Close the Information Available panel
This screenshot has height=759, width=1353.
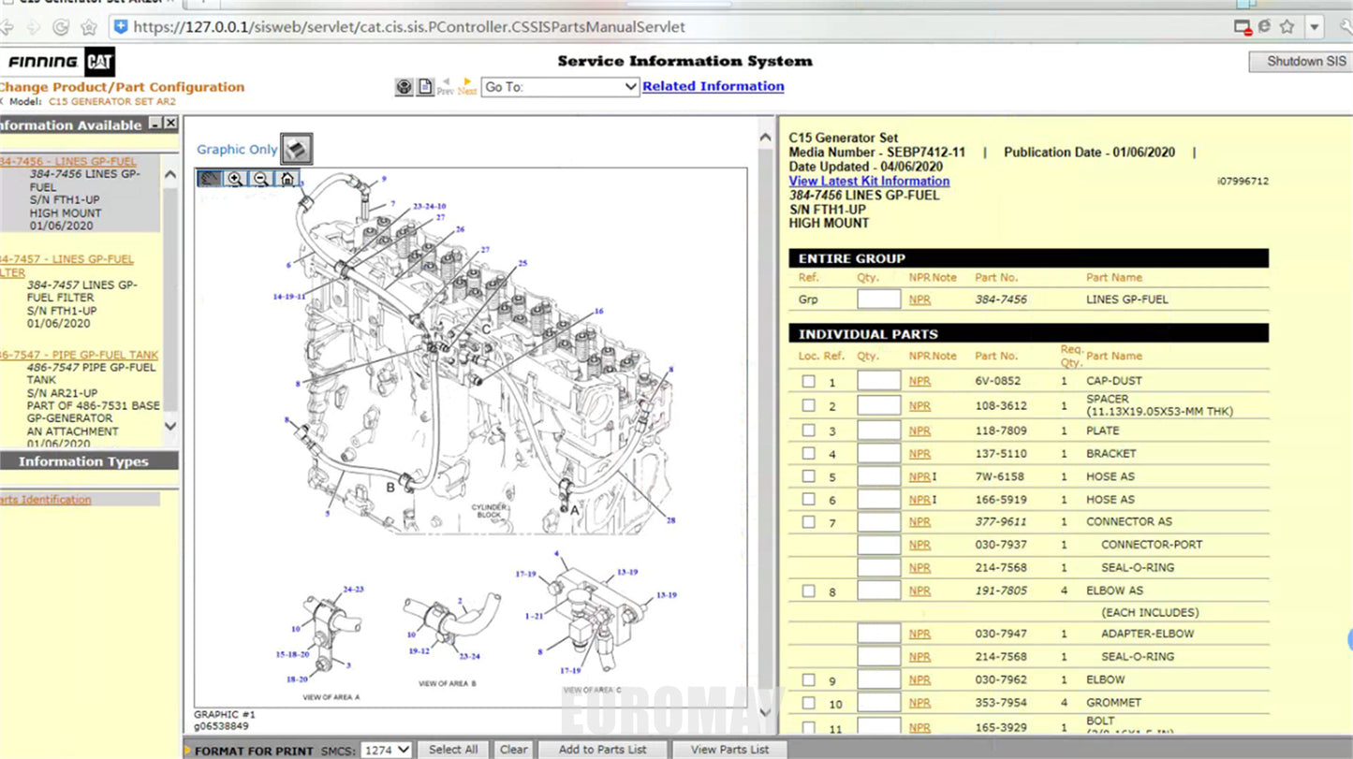pos(170,124)
